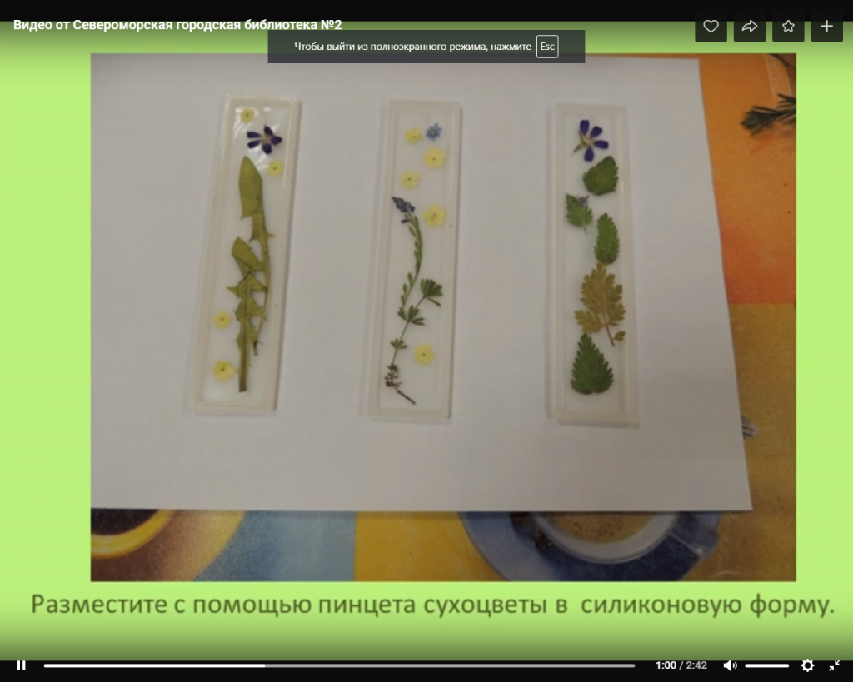Adjust the volume slider
The width and height of the screenshot is (853, 682).
(766, 665)
